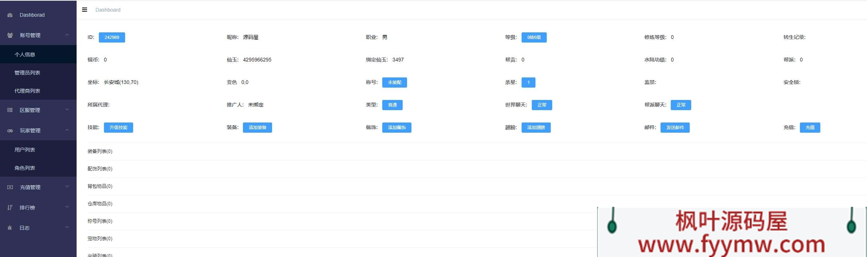Screen dimensions: 867x257
Task: Collapse the 账号管理 submenu chevron
Action: (67, 35)
